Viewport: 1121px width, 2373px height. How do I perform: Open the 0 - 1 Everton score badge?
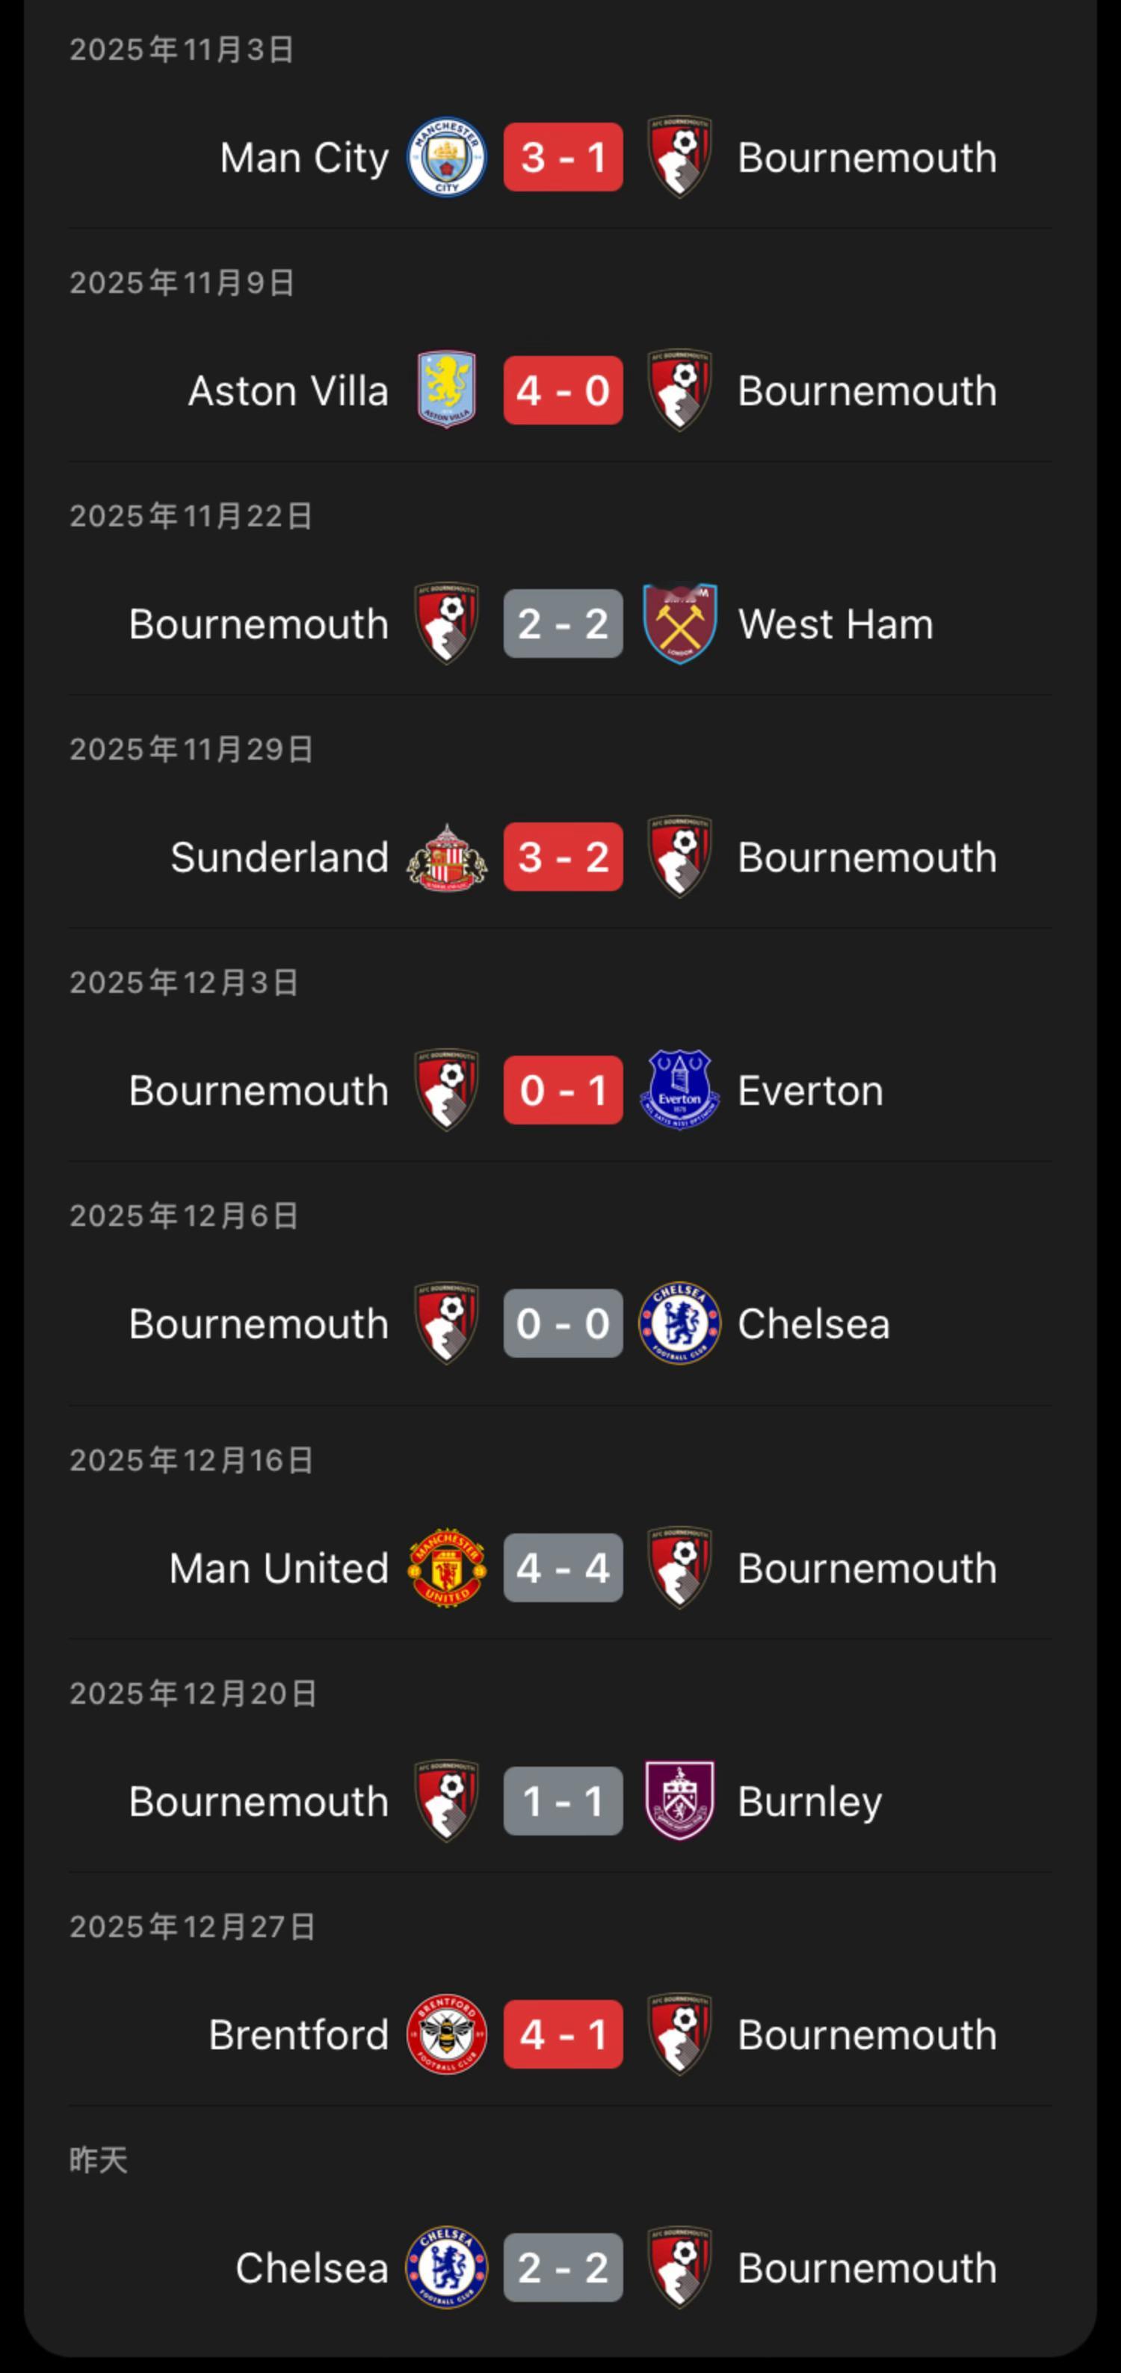coord(563,1090)
